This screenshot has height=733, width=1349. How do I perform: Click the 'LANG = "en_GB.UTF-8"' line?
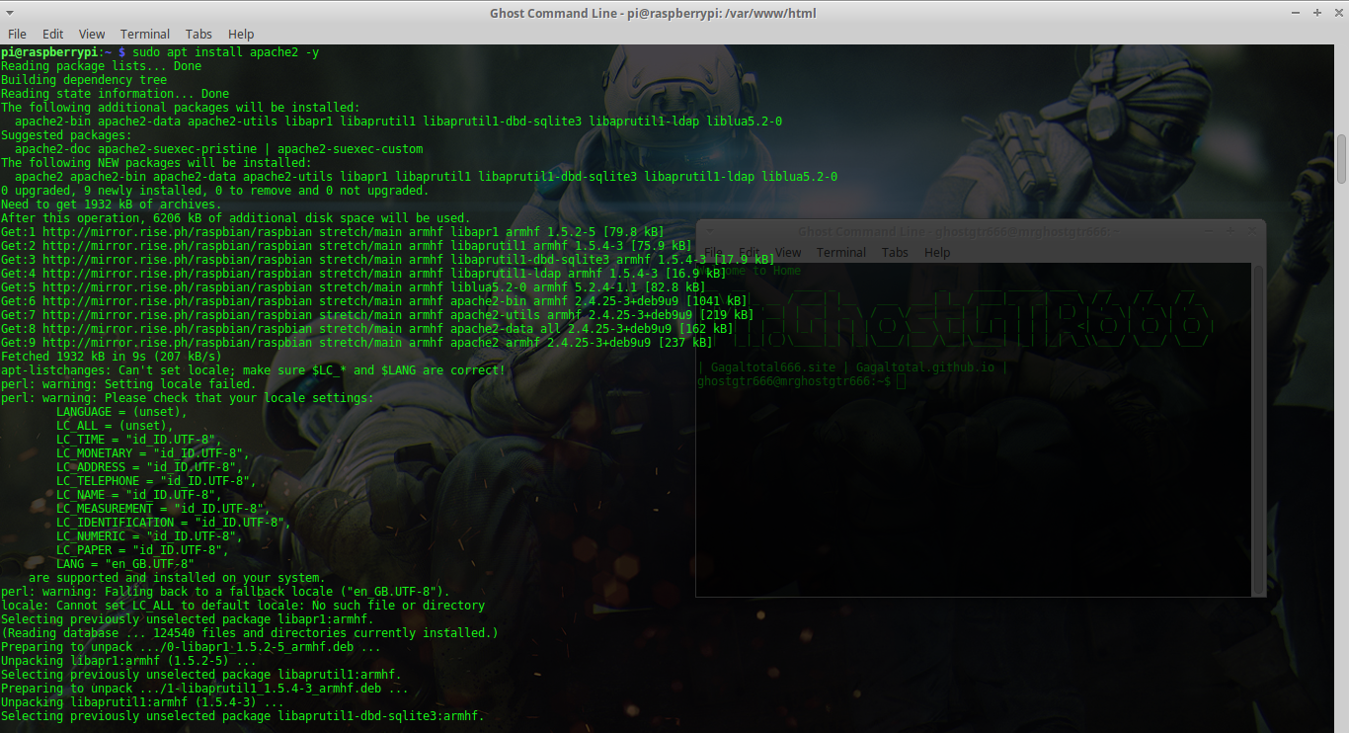[x=125, y=564]
